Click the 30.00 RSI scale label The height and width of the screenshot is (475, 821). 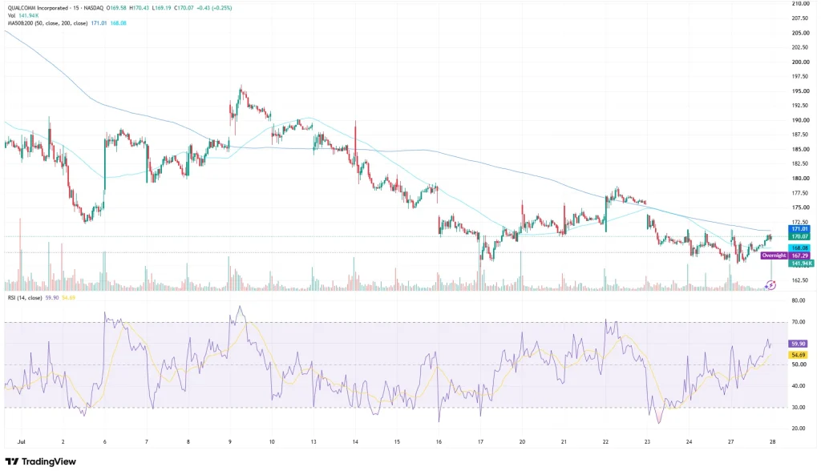pyautogui.click(x=799, y=407)
